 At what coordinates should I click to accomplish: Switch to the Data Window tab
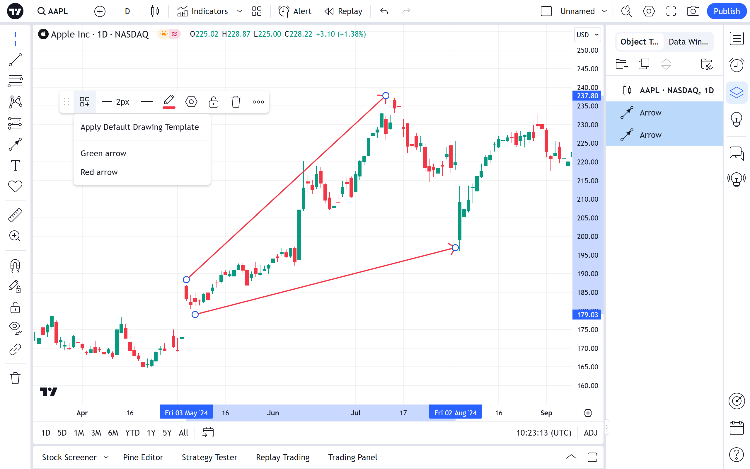688,42
